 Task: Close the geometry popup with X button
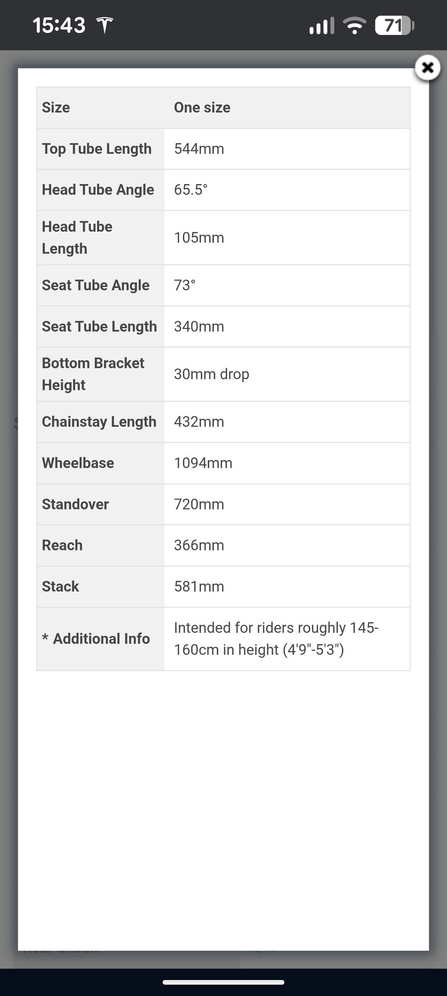(x=427, y=68)
